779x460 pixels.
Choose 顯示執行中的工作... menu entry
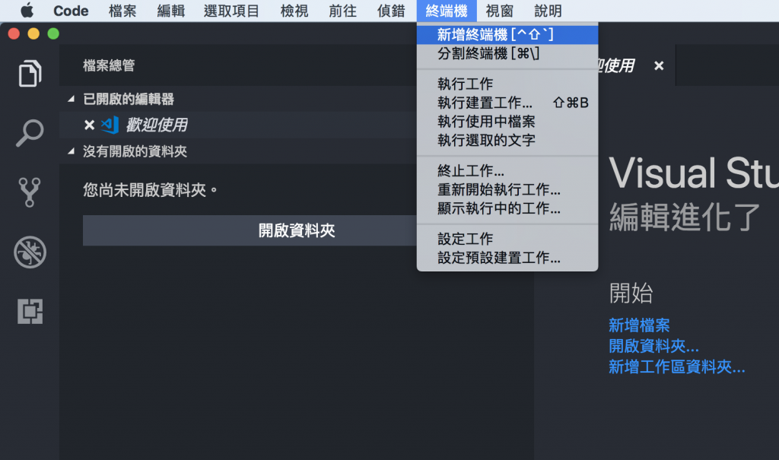[x=507, y=208]
